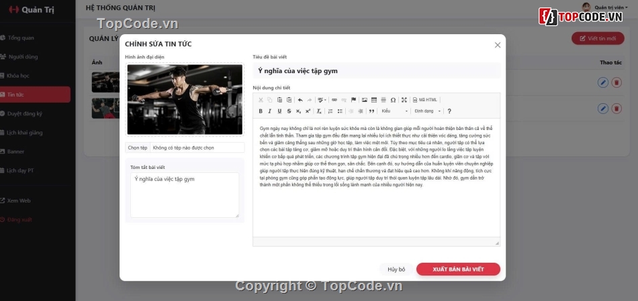Click the Hủy bỏ cancel button

click(x=397, y=269)
